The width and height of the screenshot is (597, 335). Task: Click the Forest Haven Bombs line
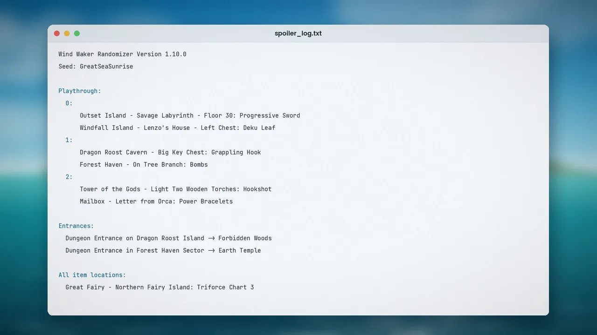[144, 165]
